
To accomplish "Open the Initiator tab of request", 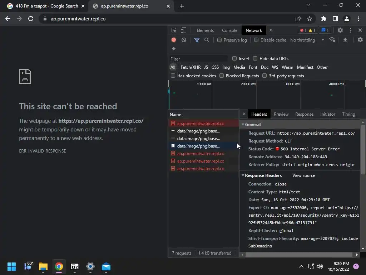I will [x=328, y=114].
